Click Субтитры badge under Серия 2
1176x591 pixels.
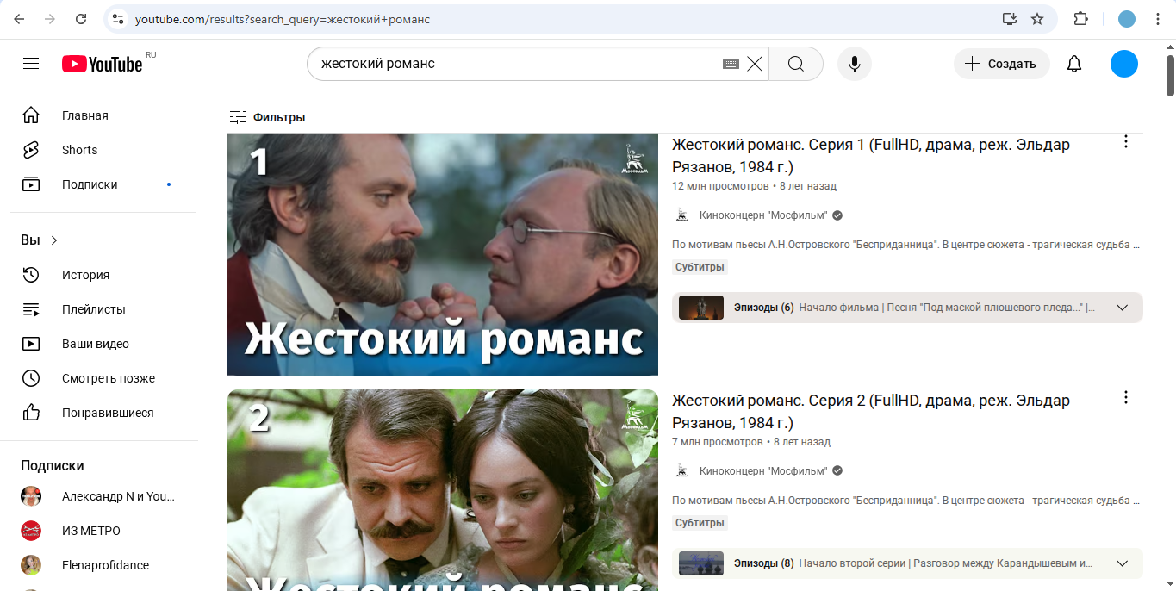700,523
